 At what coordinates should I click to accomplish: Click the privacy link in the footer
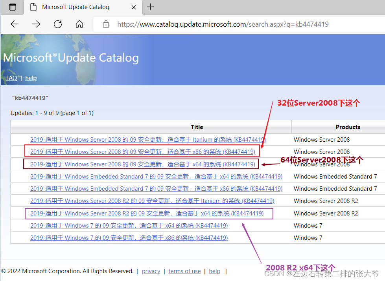[x=151, y=271]
